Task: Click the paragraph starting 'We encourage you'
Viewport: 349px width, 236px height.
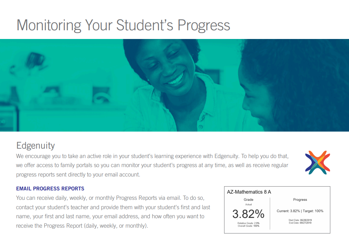Action: click(x=152, y=165)
